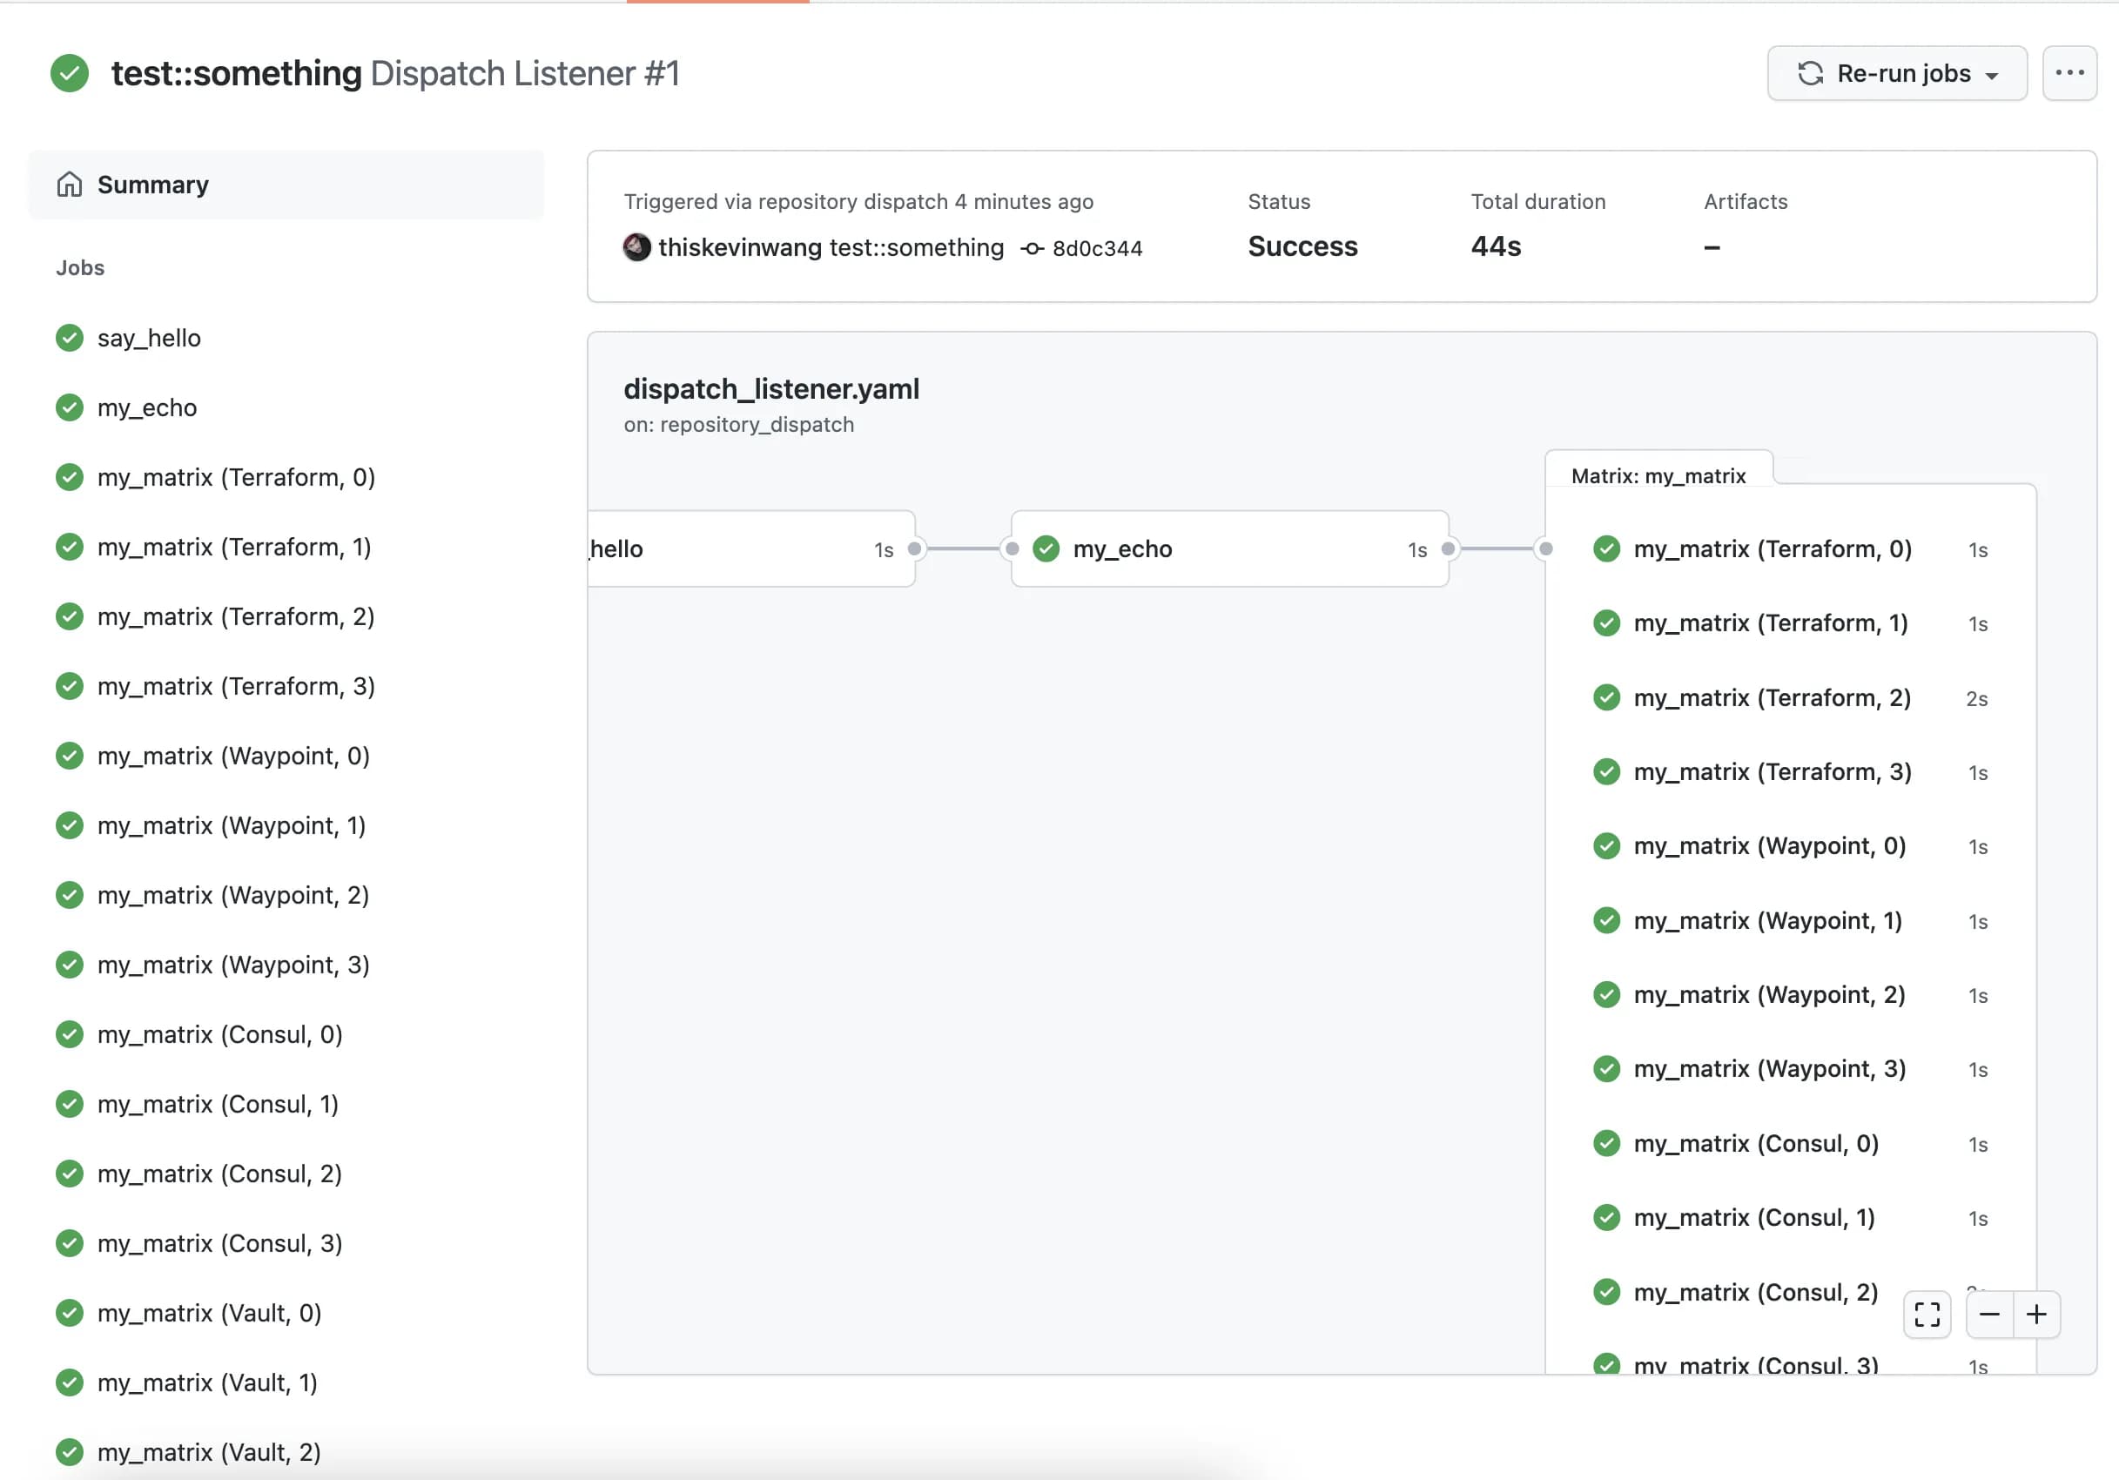
Task: Click the workflow success check icon in header
Action: tap(70, 74)
